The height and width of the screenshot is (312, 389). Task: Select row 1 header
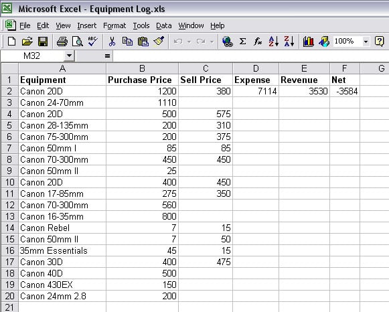[9, 80]
